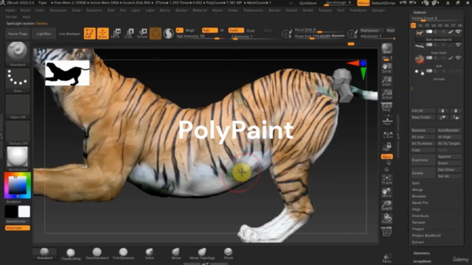Click the Actual size icon

(x=386, y=94)
